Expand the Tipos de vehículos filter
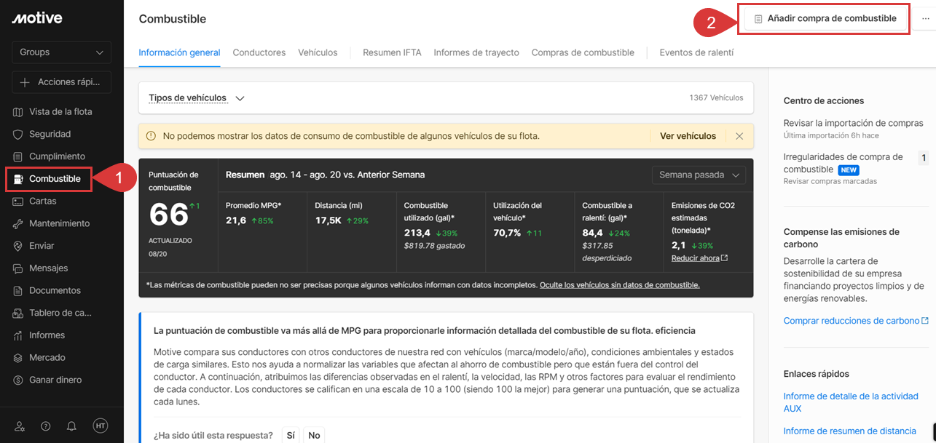 (196, 98)
